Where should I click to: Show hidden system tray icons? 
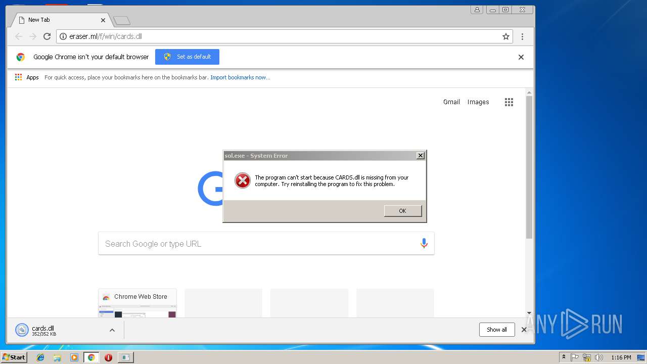click(564, 357)
